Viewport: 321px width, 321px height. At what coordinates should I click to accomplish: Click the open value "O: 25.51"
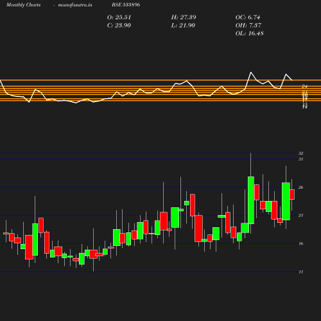[119, 17]
